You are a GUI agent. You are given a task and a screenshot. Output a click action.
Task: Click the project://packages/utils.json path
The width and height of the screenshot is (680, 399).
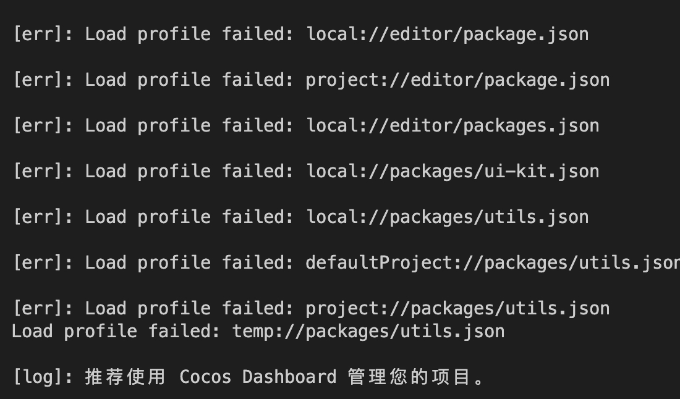pos(457,309)
